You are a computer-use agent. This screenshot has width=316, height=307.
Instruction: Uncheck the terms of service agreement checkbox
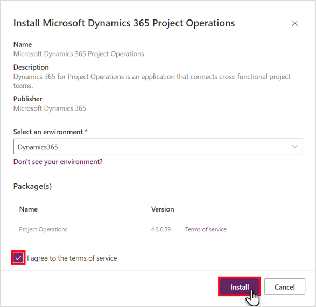[18, 258]
